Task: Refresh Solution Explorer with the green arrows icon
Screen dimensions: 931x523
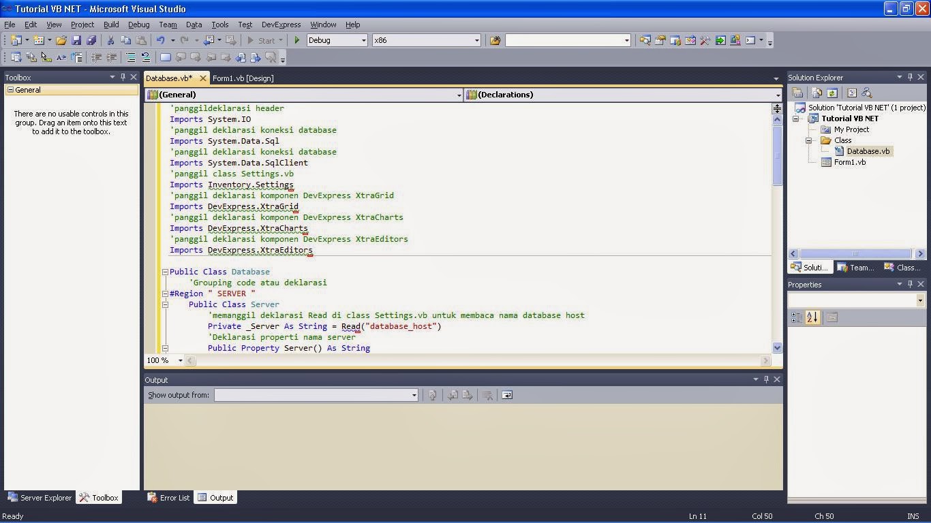Action: 832,93
